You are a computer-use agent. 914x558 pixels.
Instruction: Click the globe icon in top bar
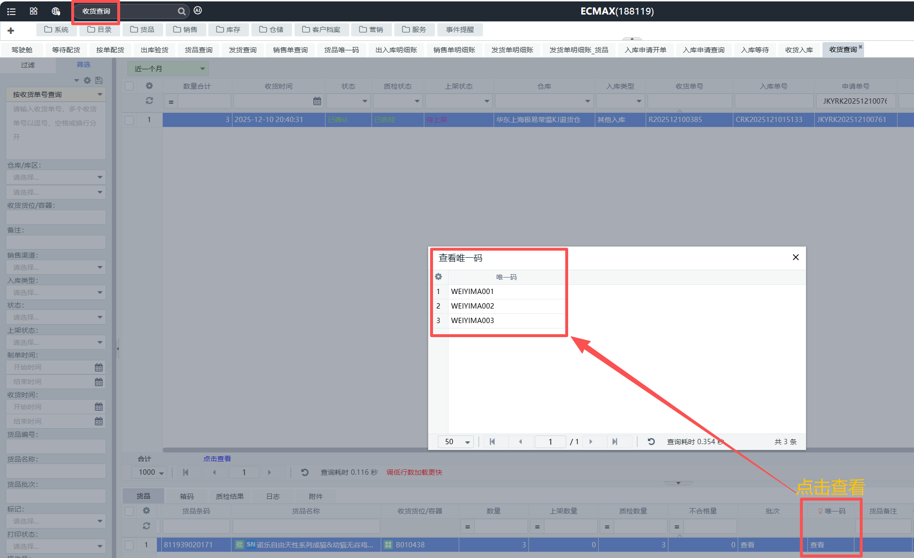click(x=56, y=11)
